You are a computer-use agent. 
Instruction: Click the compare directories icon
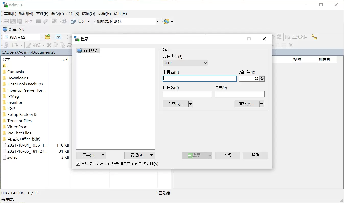(6, 22)
